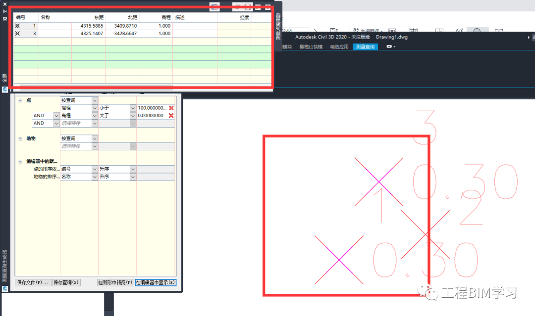Click the point marker icon in row 1
The height and width of the screenshot is (316, 535).
(x=17, y=26)
